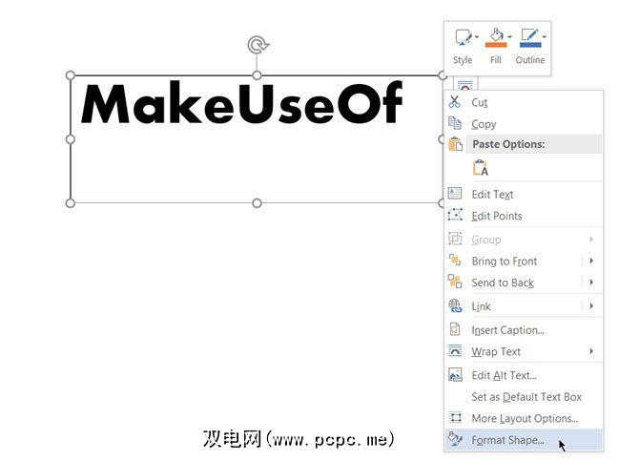Click the MakeUseOf text in the box
The width and height of the screenshot is (639, 461).
(x=242, y=102)
